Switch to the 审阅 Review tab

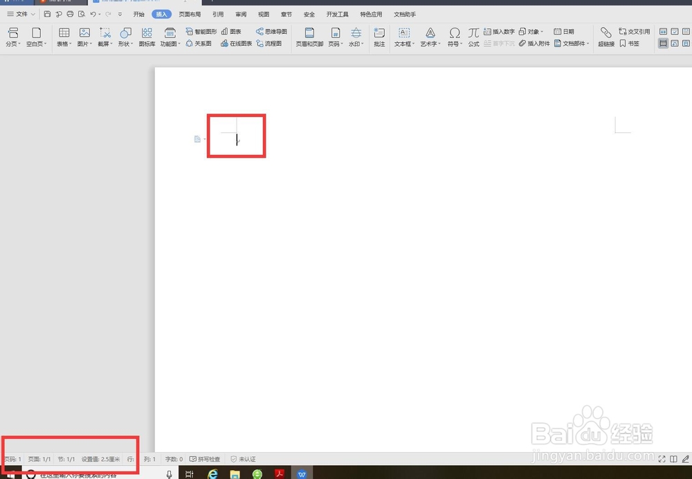[x=241, y=14]
